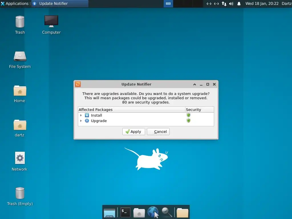Minimize the Update Notifier dialog
292x219 pixels.
pos(201,85)
